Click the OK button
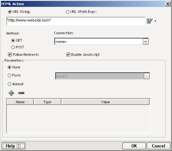The width and height of the screenshot is (172, 151). point(134,146)
